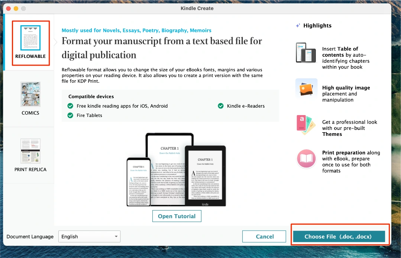Click the device mockups preview image
Viewport: 401px width, 258px height.
(x=177, y=170)
